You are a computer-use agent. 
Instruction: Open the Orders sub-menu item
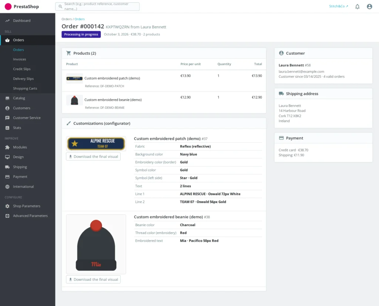19,50
